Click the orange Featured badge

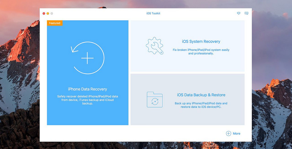click(x=55, y=23)
